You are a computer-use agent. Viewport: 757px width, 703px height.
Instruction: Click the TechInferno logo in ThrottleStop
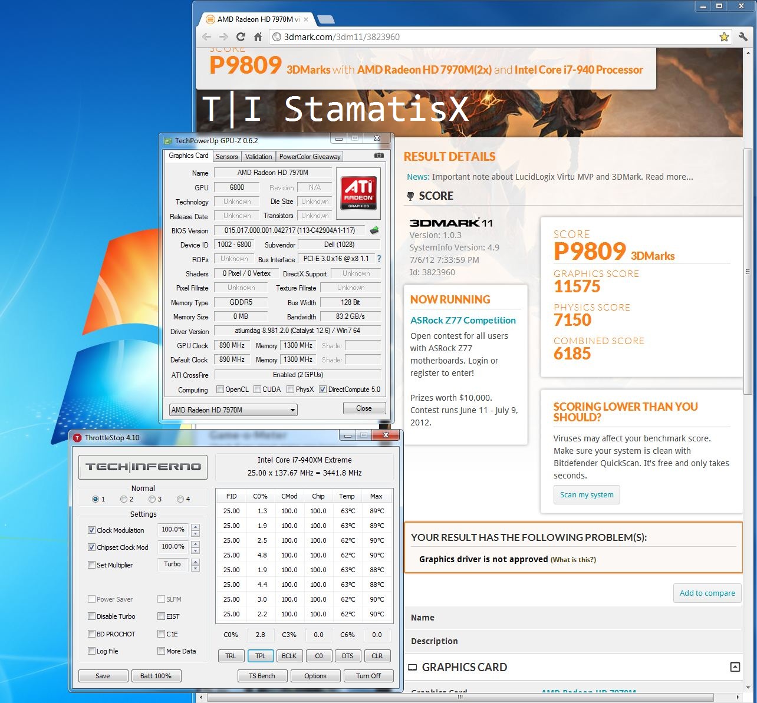click(143, 467)
